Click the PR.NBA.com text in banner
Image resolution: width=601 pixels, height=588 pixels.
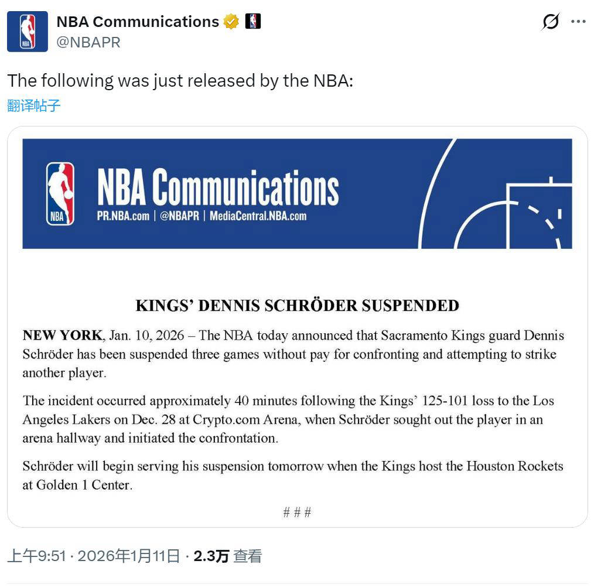click(123, 216)
